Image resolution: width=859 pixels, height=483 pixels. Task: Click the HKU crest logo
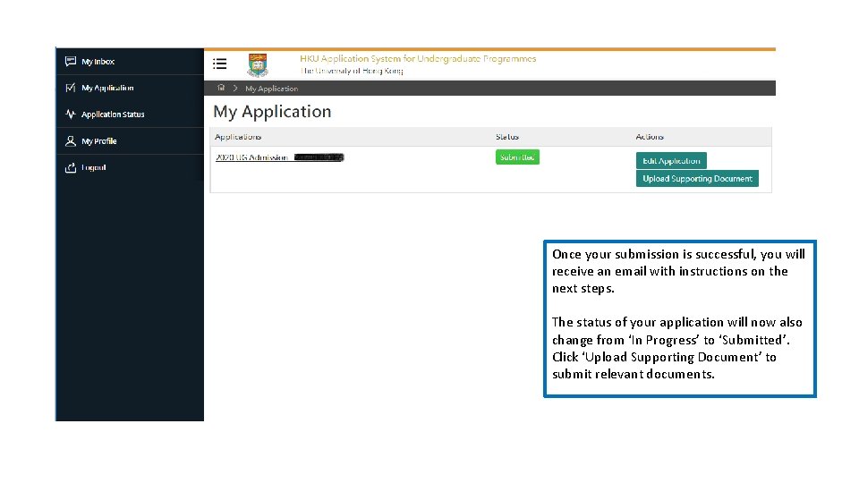[x=258, y=64]
